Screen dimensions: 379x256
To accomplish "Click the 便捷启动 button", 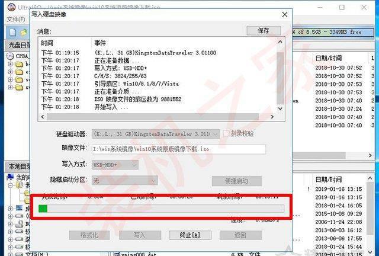I will coord(237,181).
